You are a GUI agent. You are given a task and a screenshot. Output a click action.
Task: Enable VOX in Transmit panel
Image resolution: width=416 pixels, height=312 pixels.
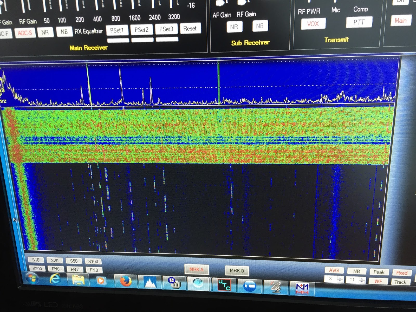click(x=313, y=24)
